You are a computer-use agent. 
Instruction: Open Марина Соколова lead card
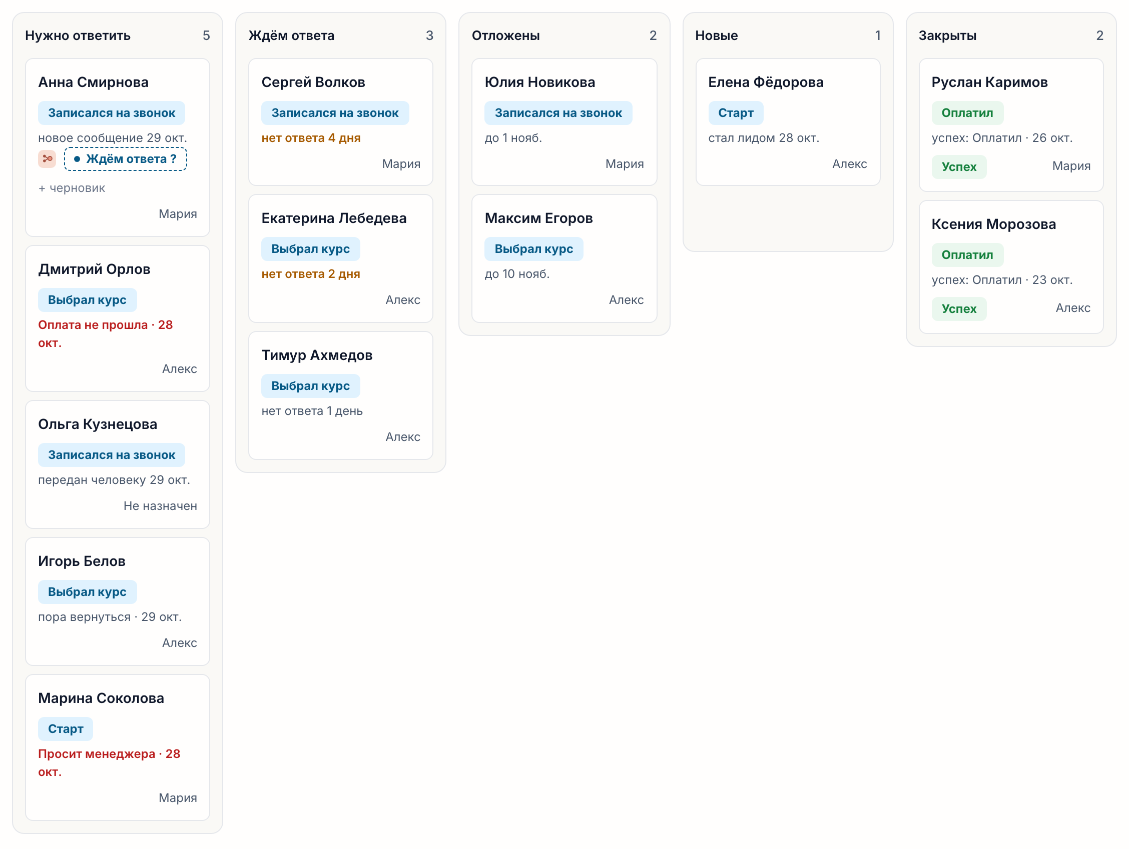click(118, 747)
